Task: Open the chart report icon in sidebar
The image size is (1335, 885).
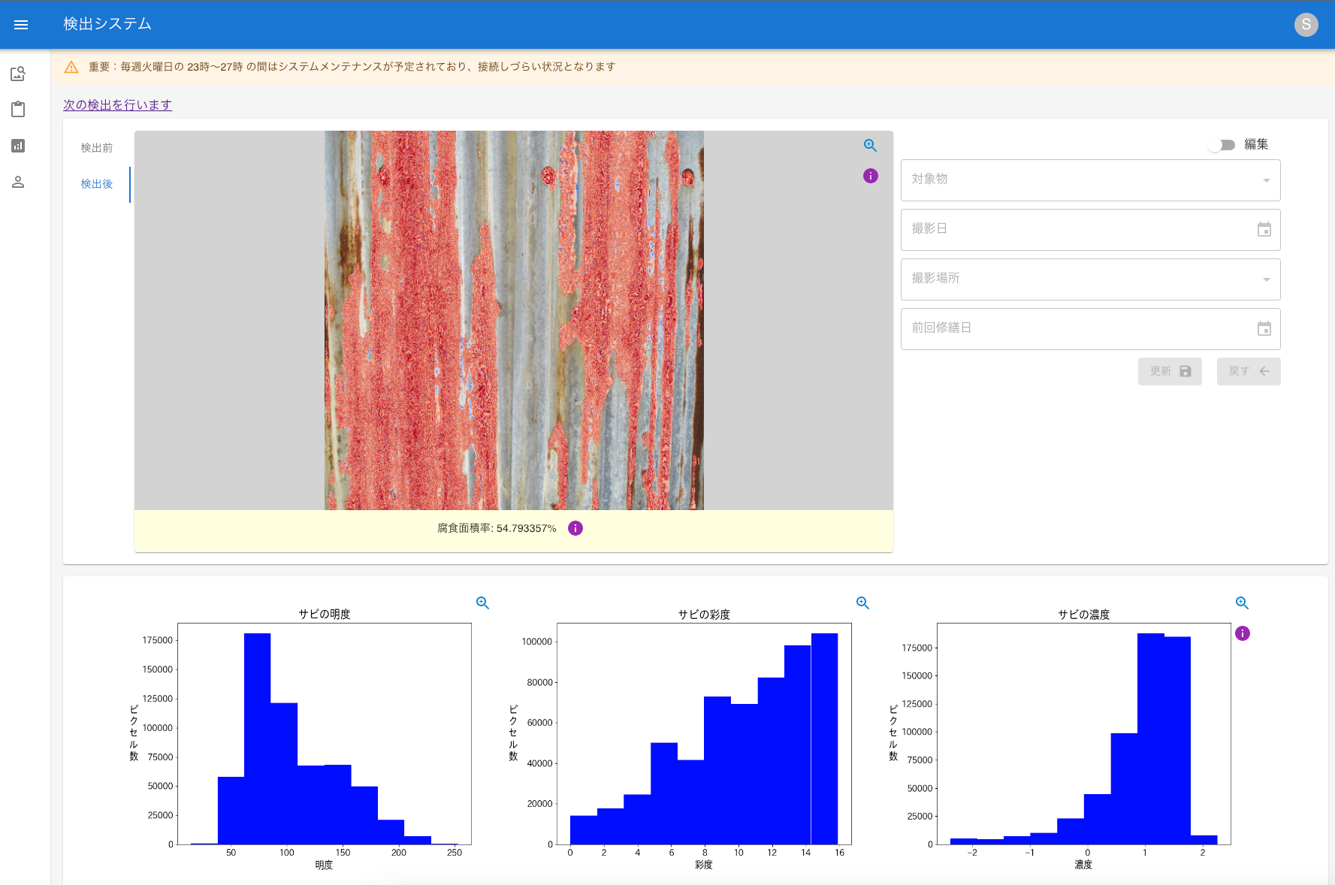Action: [18, 146]
